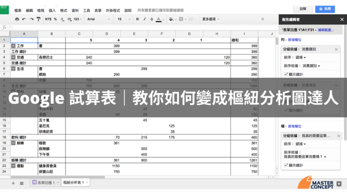Open the cell borders tool
Viewport: 347px width, 195px height.
(181, 19)
